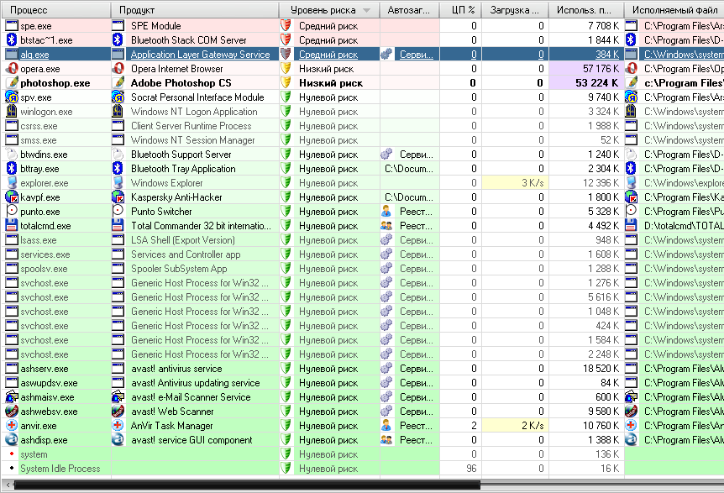
Task: Select the csrss.exe process row
Action: tap(362, 126)
